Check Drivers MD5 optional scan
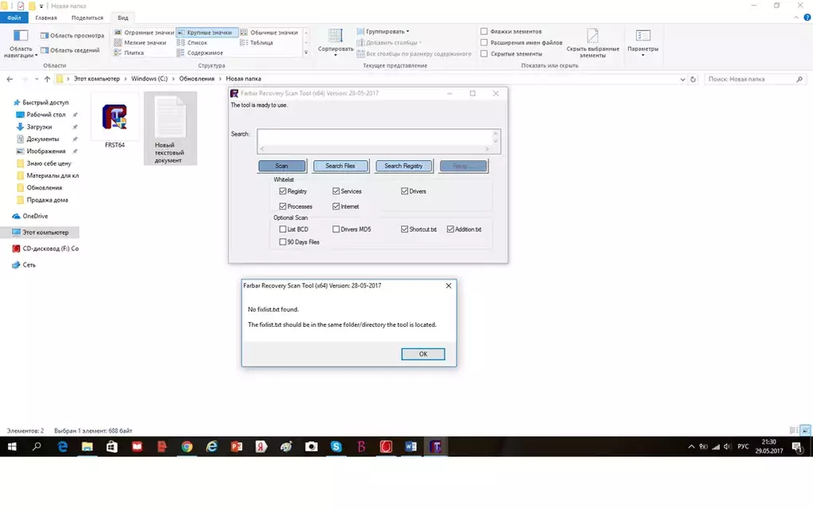 coord(336,229)
